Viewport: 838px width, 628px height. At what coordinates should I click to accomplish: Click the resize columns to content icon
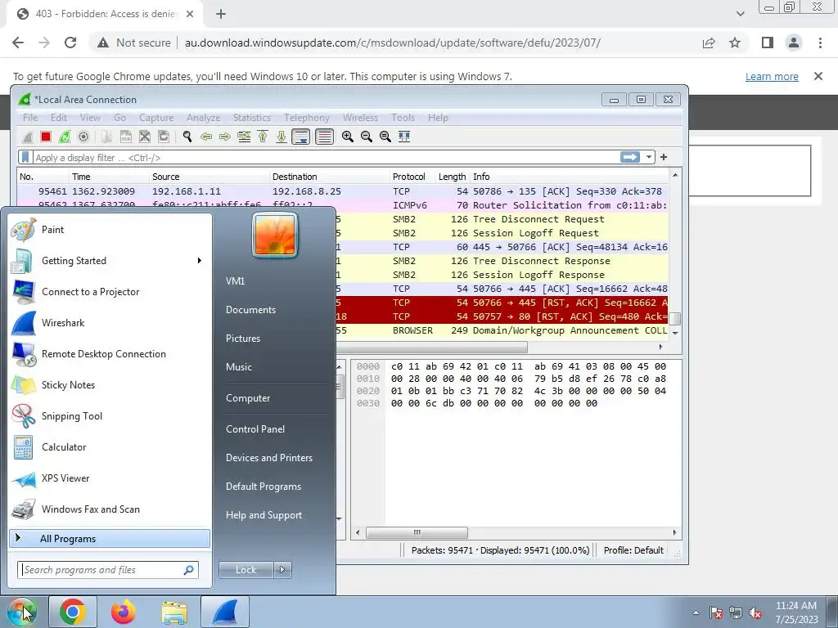coord(404,137)
